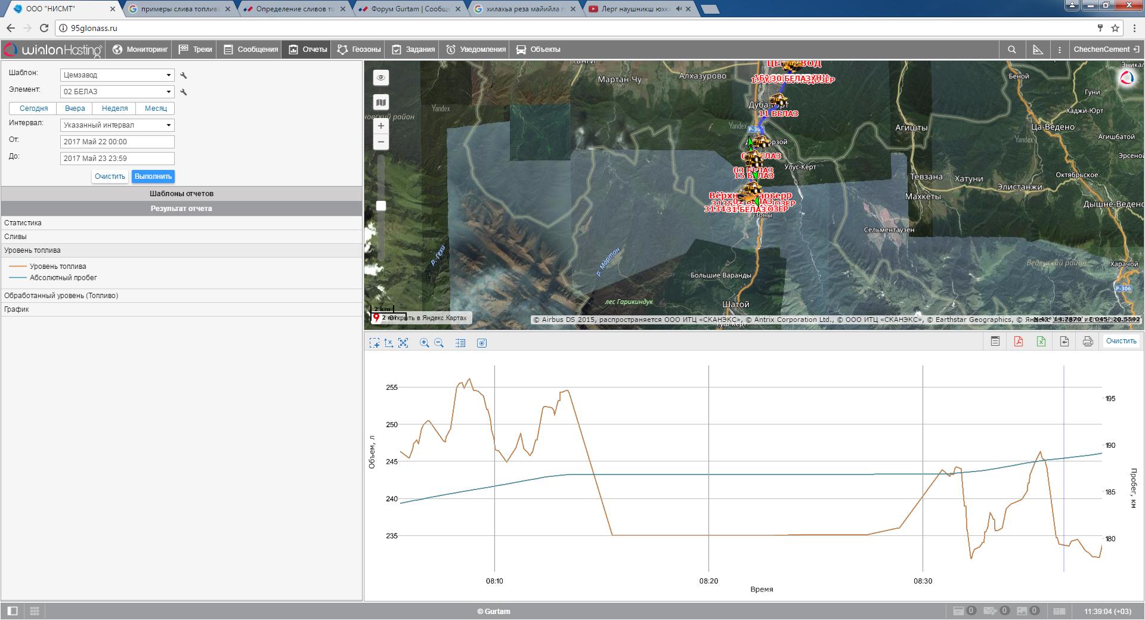Screen dimensions: 1145x620
Task: Expand the Интервал dropdown
Action: point(117,125)
